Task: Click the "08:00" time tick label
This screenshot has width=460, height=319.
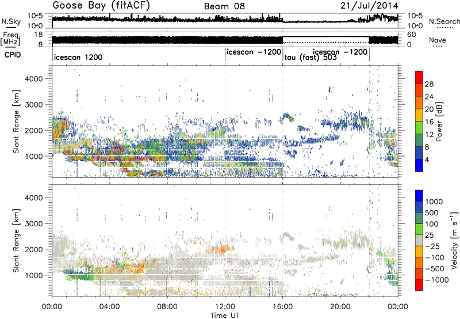Action: click(167, 307)
